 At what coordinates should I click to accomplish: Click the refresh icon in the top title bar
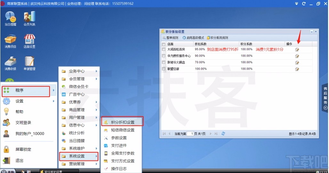pyautogui.click(x=304, y=4)
